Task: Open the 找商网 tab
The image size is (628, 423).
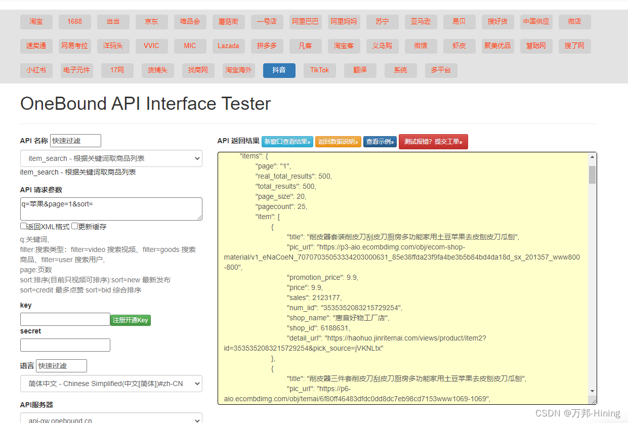Action: click(x=198, y=70)
